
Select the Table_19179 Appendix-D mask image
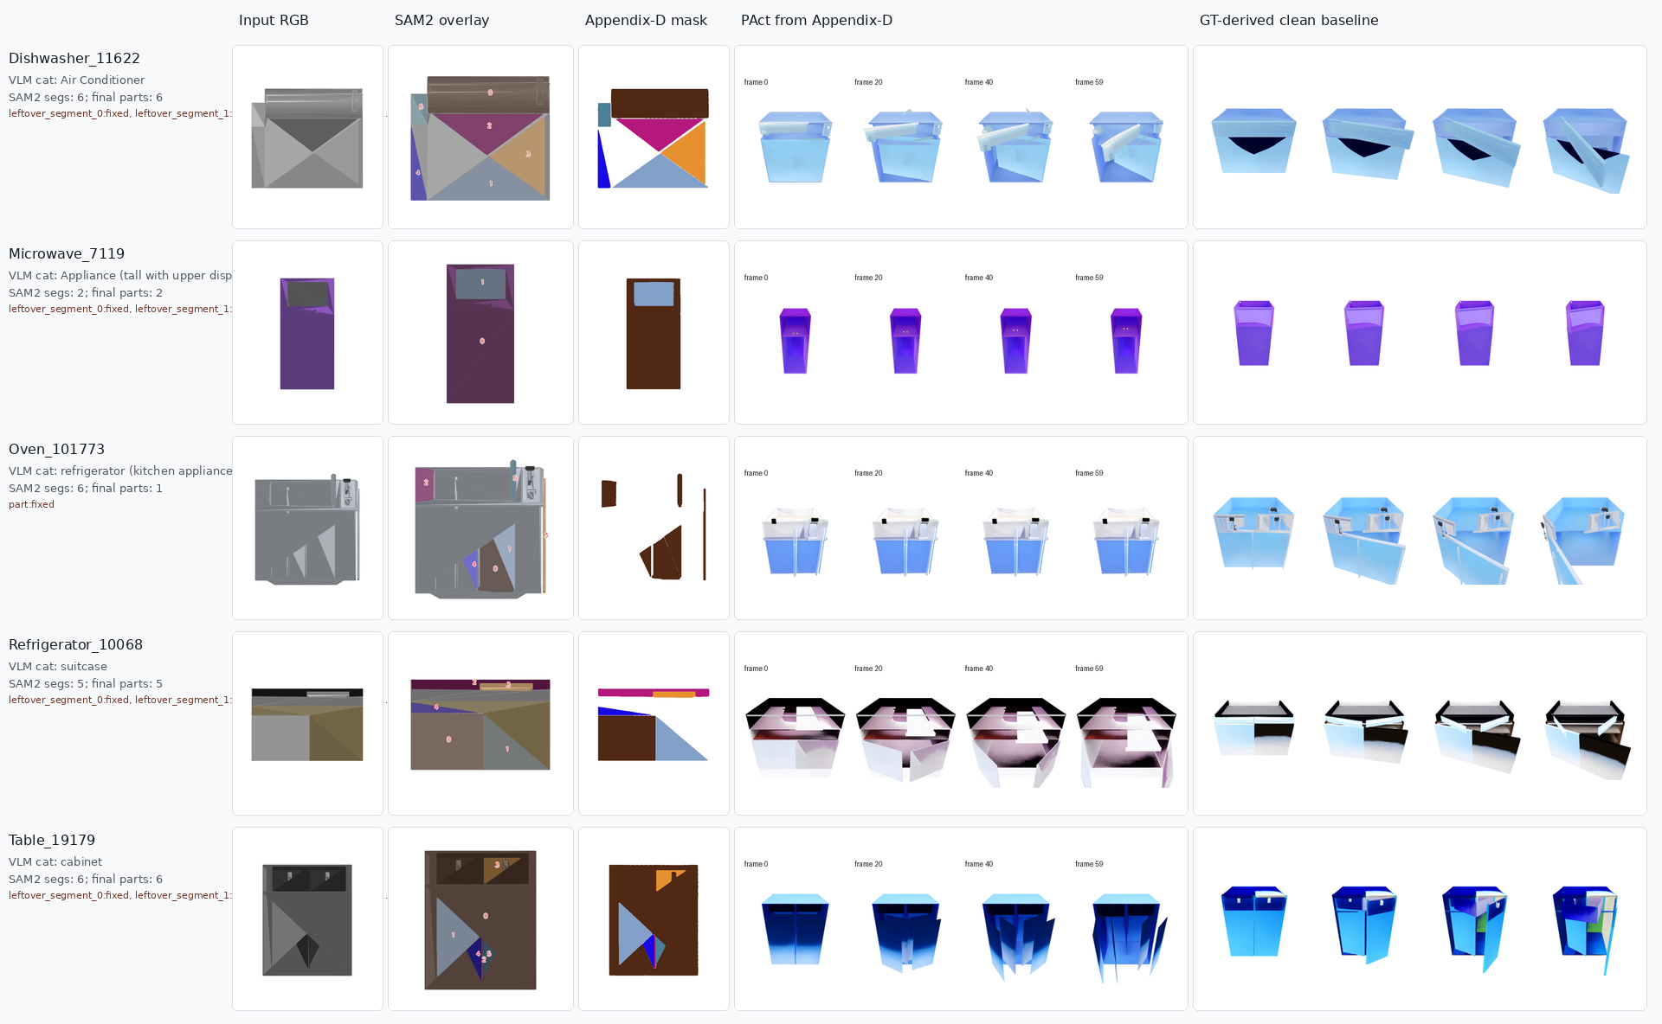coord(654,919)
